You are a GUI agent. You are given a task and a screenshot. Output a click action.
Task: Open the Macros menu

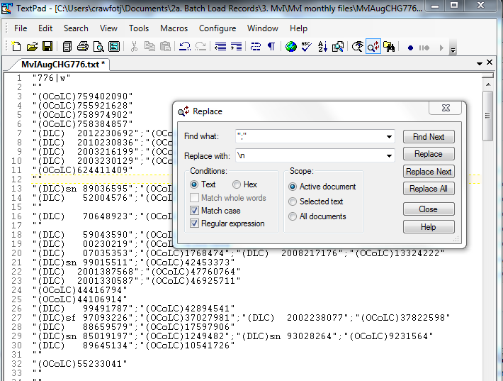[x=174, y=28]
